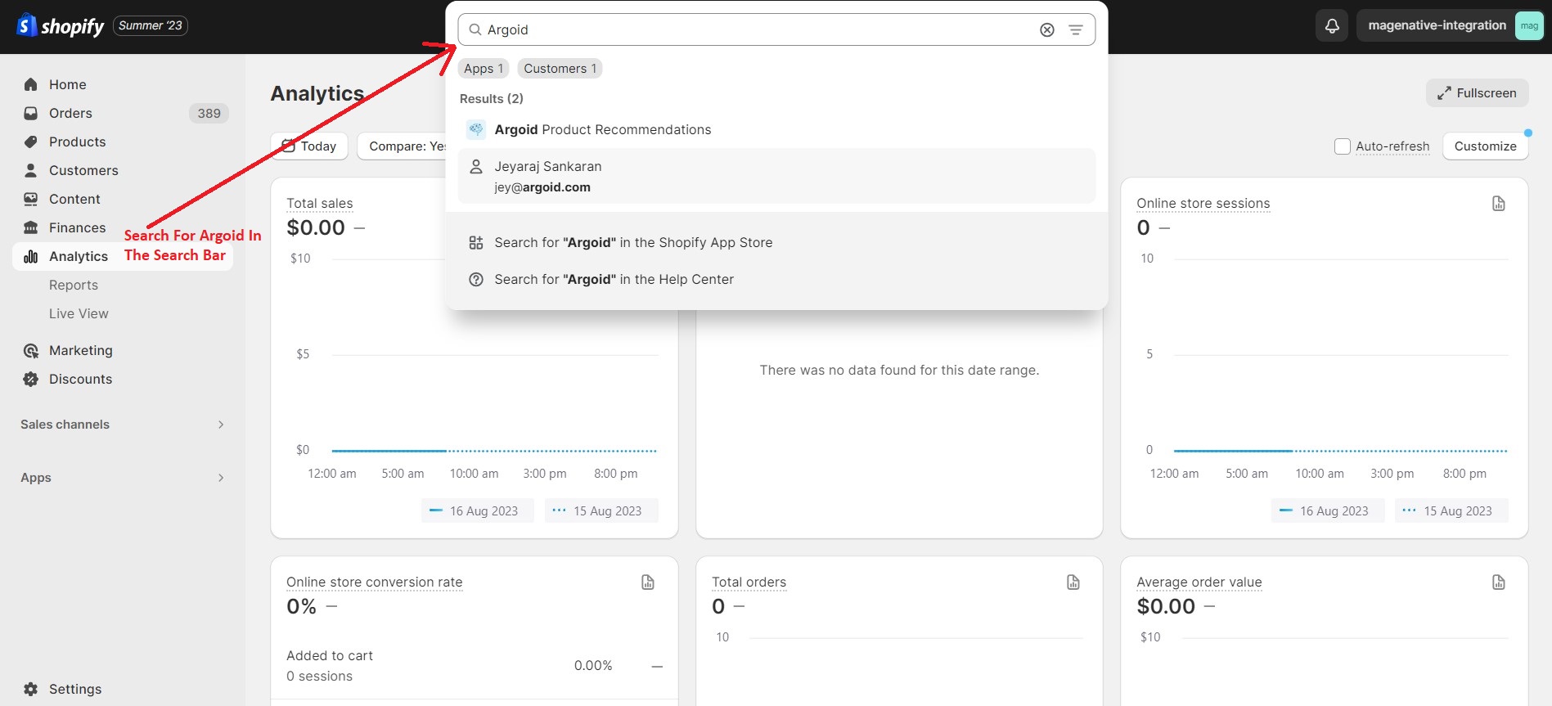Open the notifications bell
1552x706 pixels.
pyautogui.click(x=1332, y=26)
